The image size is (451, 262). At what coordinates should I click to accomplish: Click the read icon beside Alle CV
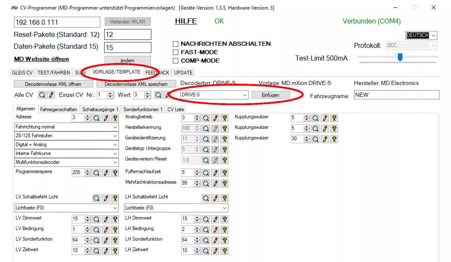click(42, 95)
